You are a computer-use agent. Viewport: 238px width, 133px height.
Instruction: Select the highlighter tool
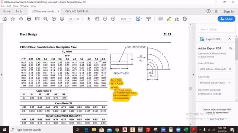[169, 19]
